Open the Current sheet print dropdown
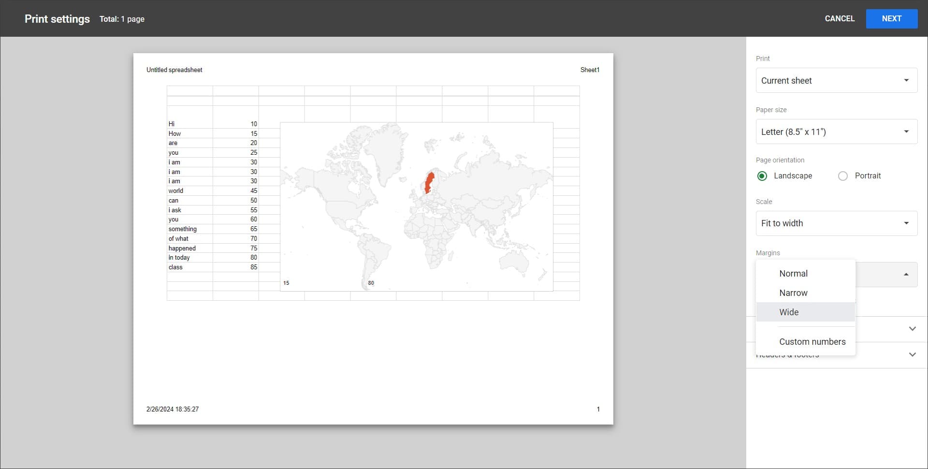This screenshot has width=928, height=469. [x=836, y=80]
